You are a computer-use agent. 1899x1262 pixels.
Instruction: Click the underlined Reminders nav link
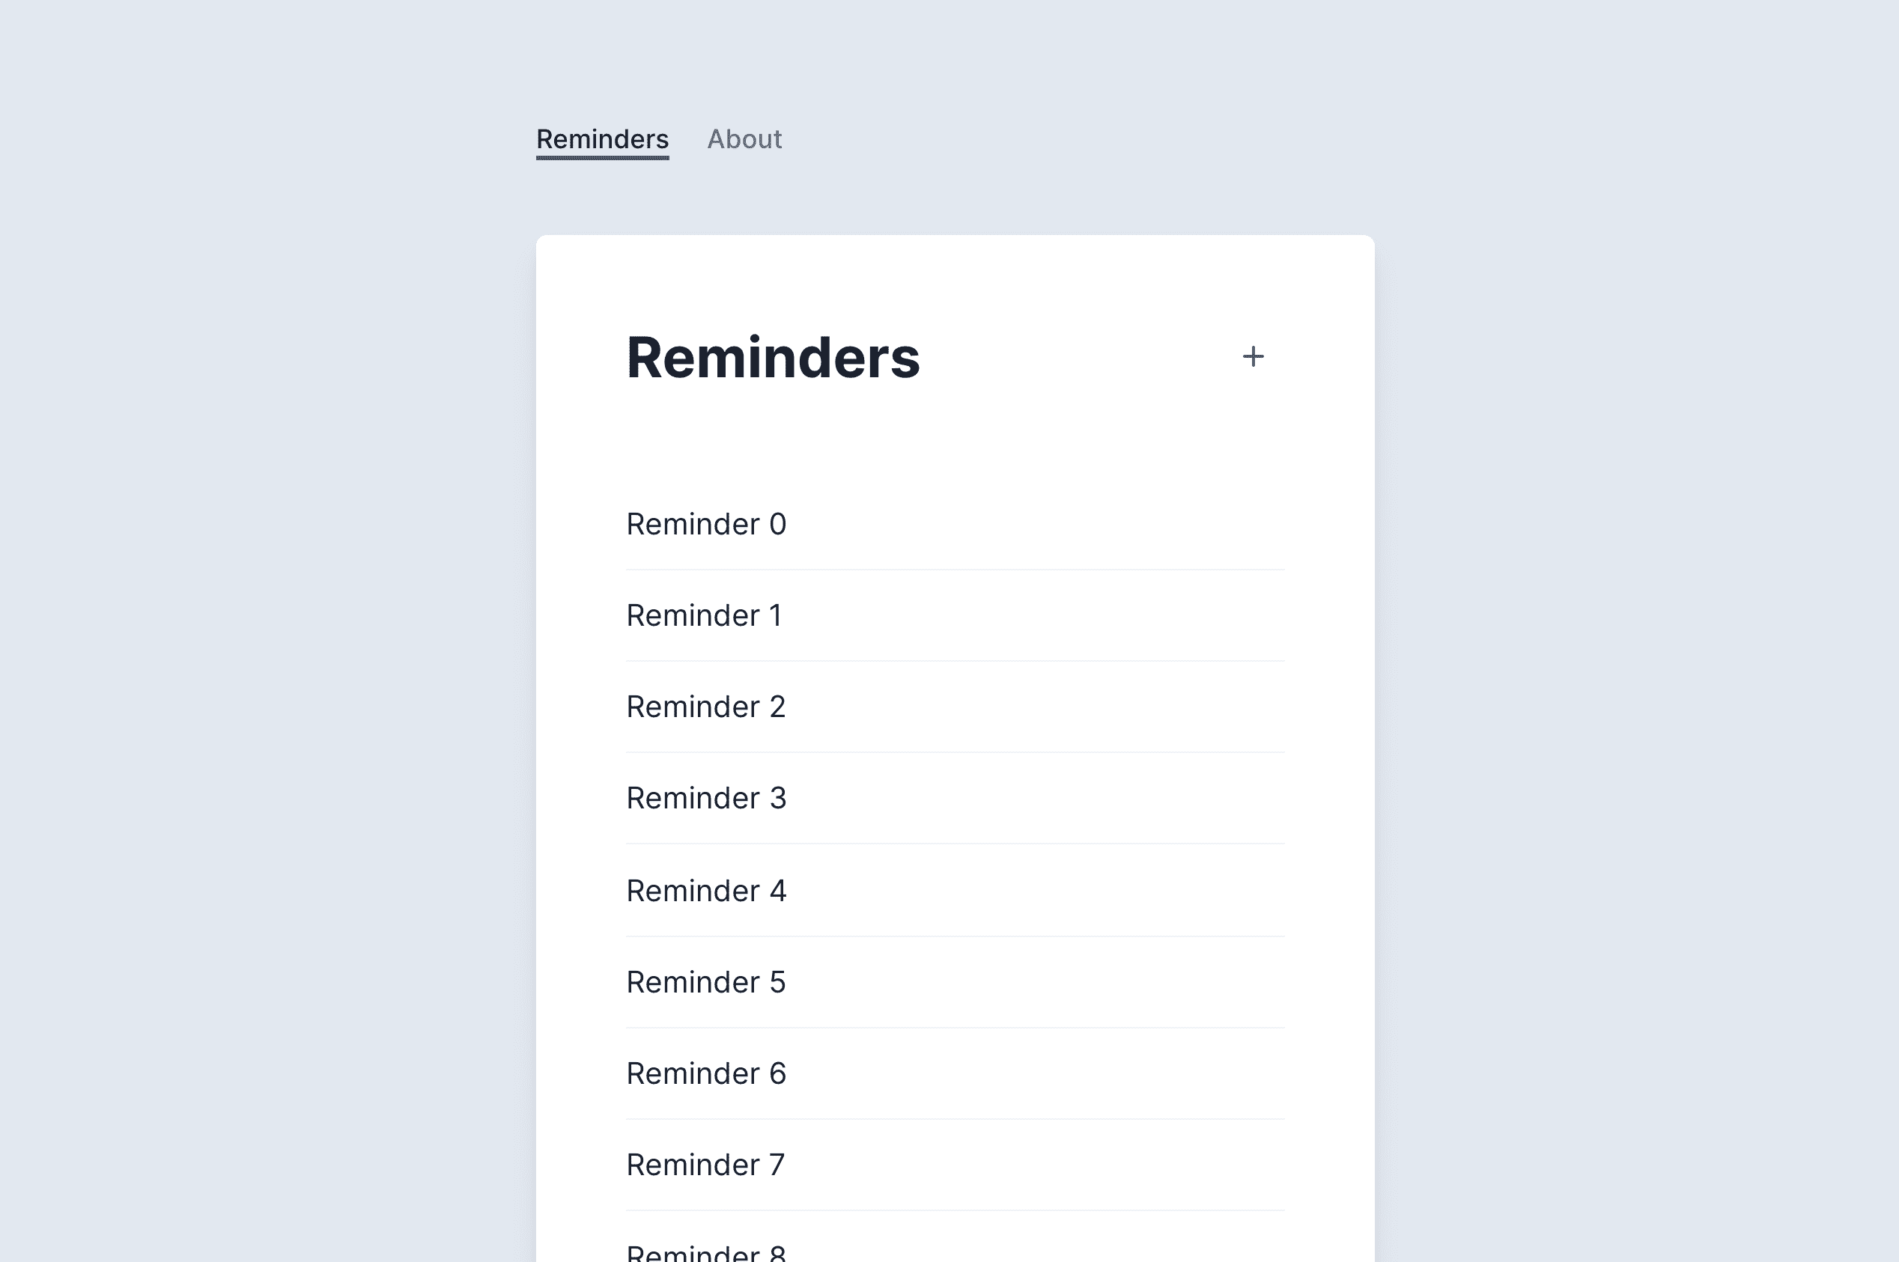pyautogui.click(x=602, y=141)
